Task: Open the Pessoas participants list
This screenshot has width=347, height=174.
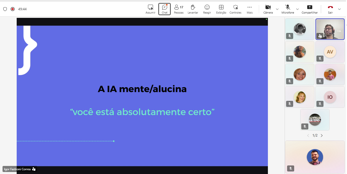Action: pyautogui.click(x=179, y=9)
